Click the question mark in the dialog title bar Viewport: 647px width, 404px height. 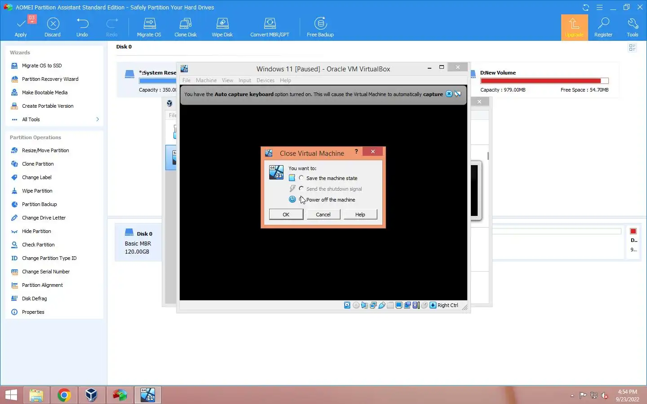(x=356, y=152)
